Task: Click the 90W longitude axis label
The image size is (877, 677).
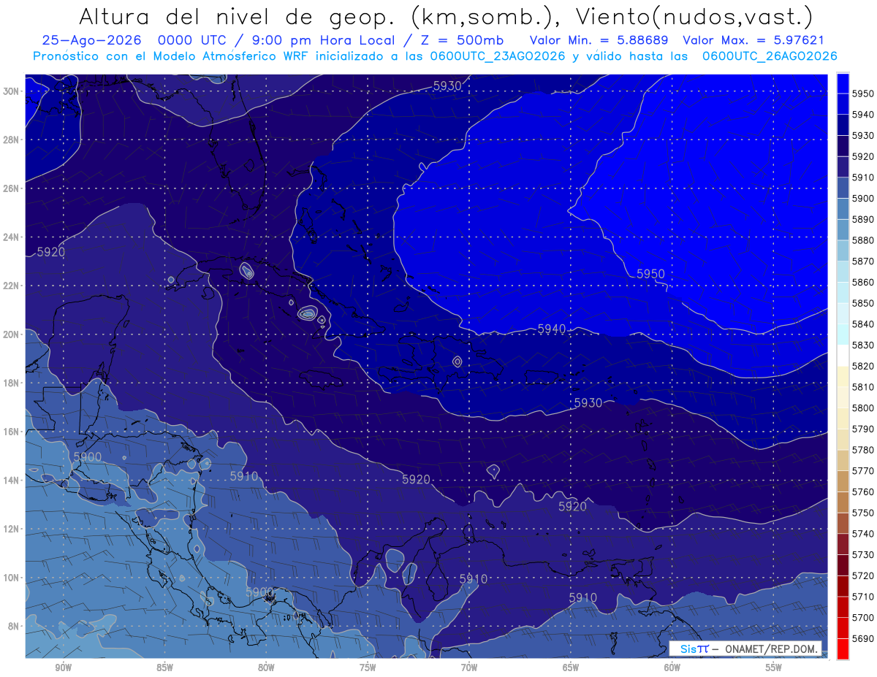Action: 64,668
